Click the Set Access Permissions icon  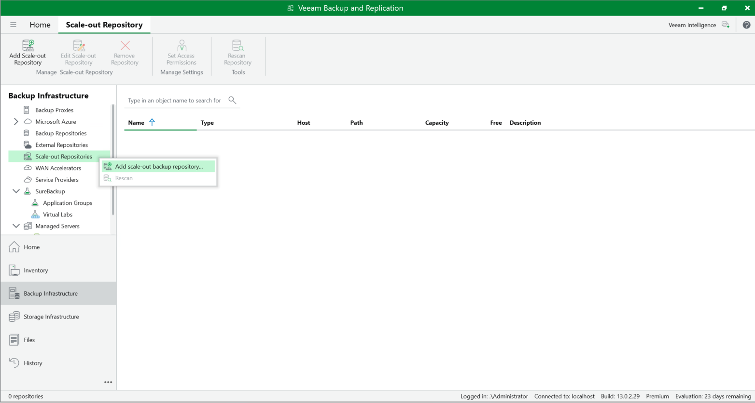[182, 45]
